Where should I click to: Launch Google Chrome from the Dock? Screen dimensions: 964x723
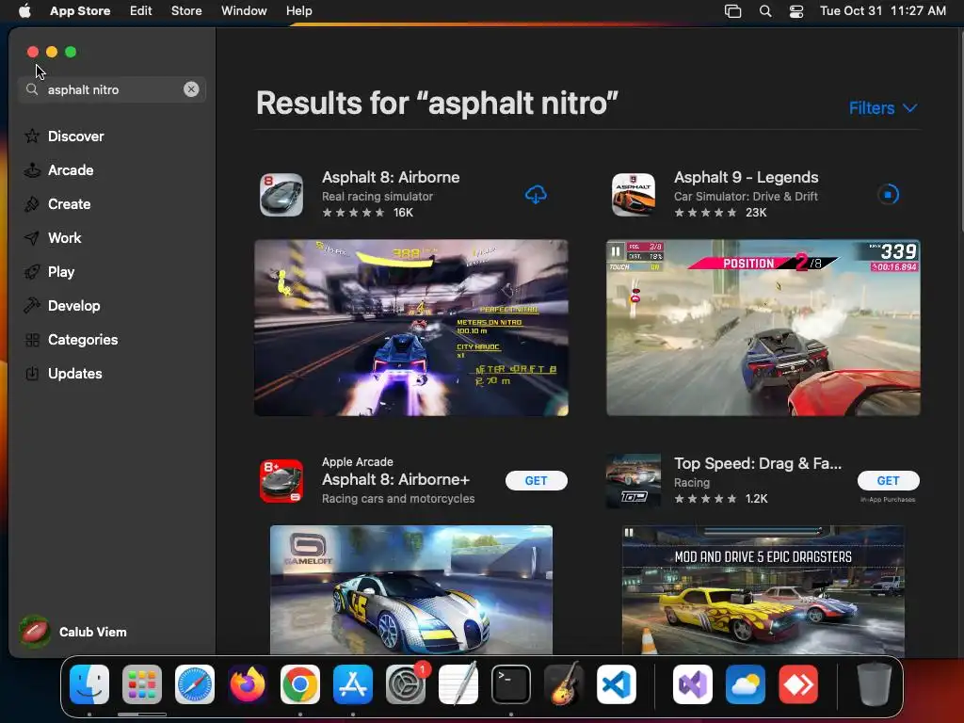pos(300,684)
